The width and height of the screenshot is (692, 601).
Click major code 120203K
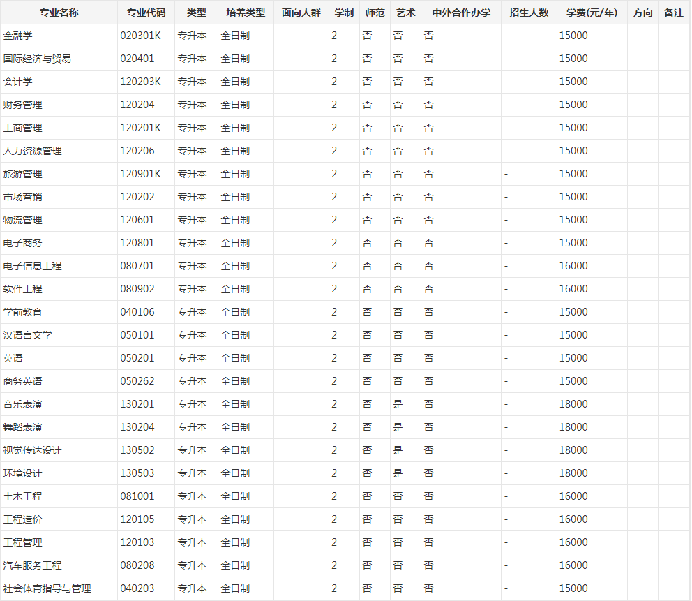click(140, 82)
